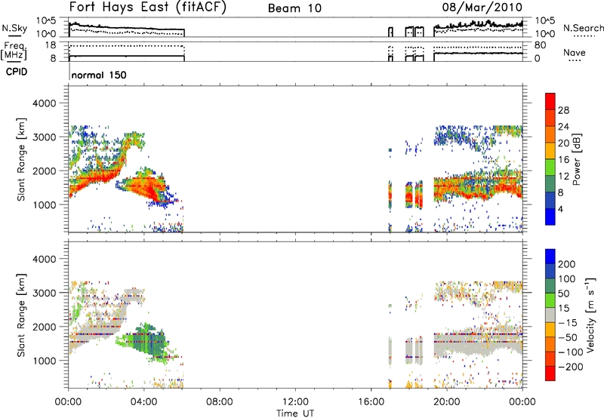Click the '04:00' time axis label
This screenshot has width=604, height=418.
pos(143,402)
